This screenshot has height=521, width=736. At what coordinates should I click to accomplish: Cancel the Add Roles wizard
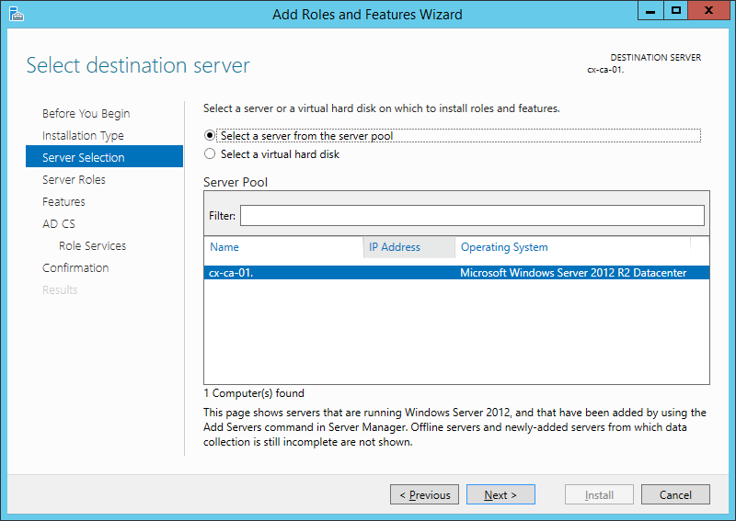pos(674,495)
